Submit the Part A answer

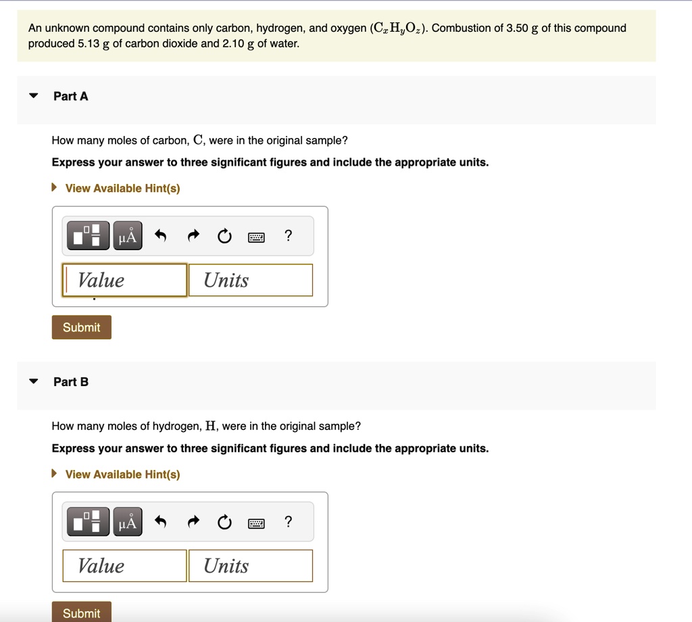pyautogui.click(x=82, y=327)
